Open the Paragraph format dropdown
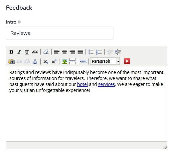Viewport: 179px width, 154px height. (105, 61)
